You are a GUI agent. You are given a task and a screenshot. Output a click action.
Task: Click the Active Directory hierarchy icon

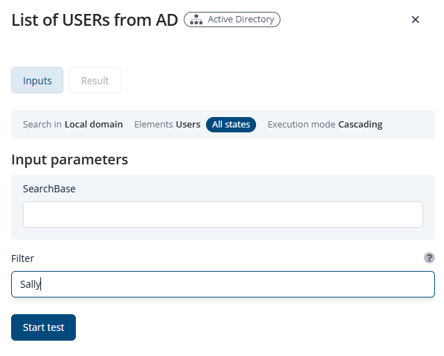pos(196,20)
